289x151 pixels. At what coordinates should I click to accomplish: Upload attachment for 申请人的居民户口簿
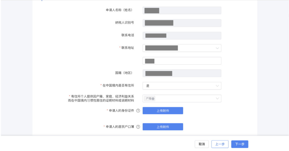click(163, 127)
